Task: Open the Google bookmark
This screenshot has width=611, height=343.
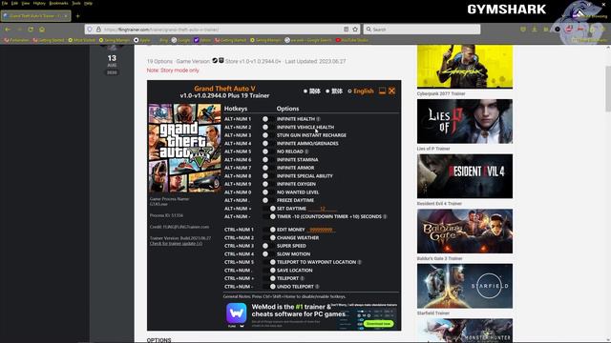Action: pyautogui.click(x=180, y=40)
